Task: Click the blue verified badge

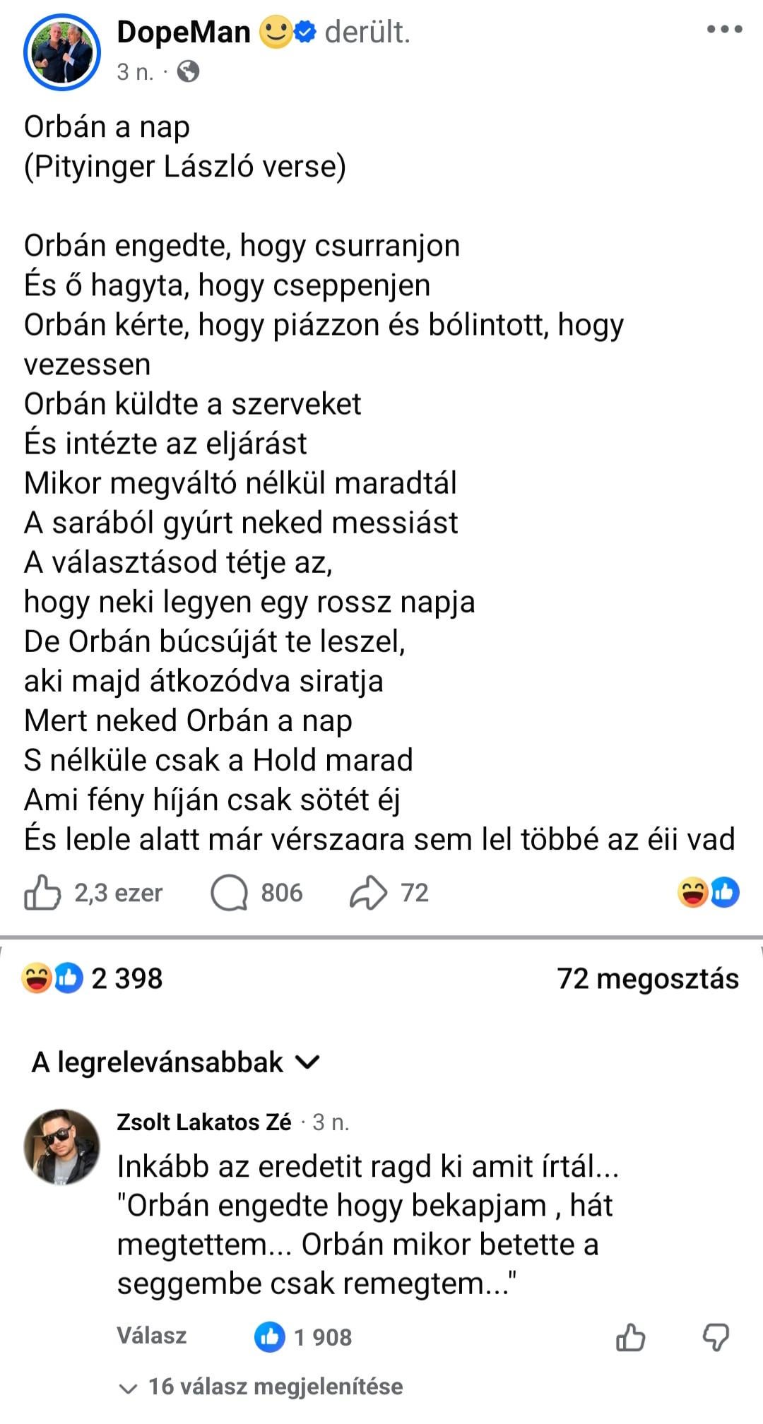Action: [x=305, y=32]
